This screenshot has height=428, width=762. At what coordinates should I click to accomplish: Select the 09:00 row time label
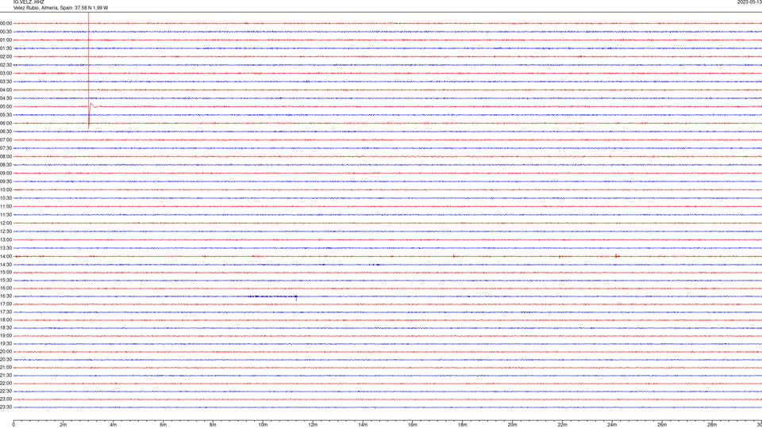click(x=6, y=174)
